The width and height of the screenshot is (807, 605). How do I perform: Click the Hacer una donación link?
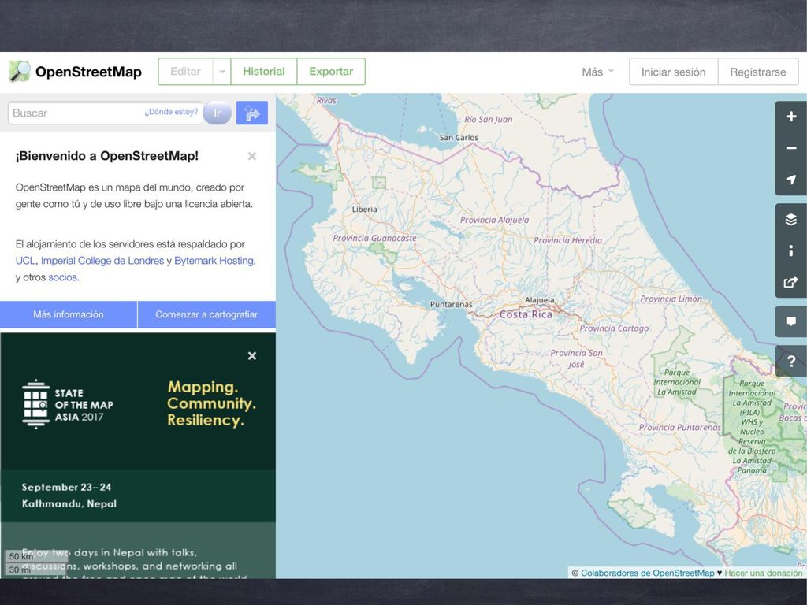(x=763, y=573)
